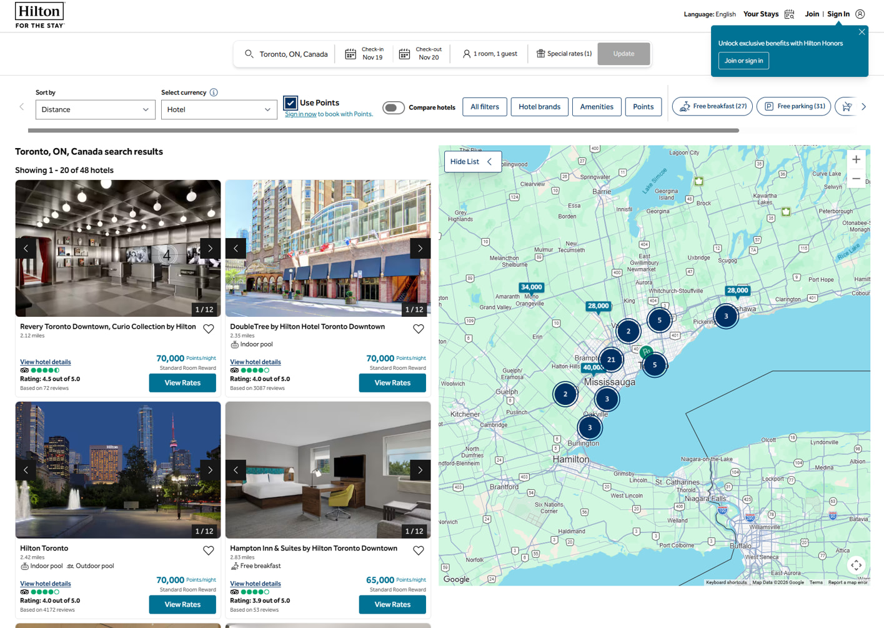Show next photo of Revery Toronto Downtown
Screen dimensions: 884x628
click(211, 248)
